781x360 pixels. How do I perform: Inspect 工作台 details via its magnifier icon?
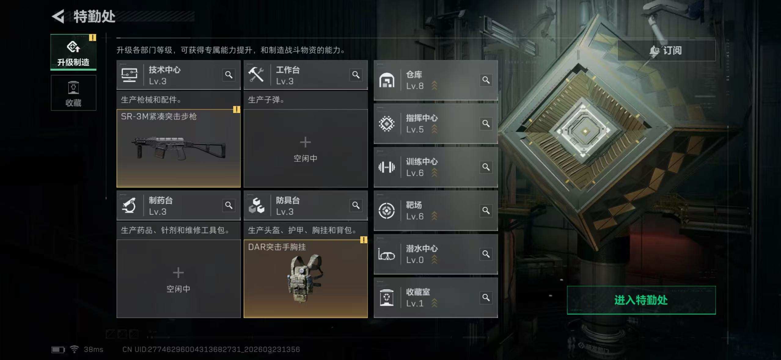point(356,75)
